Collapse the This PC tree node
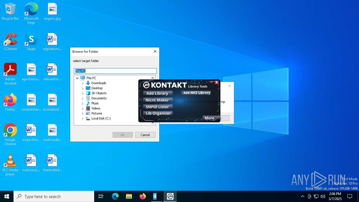This screenshot has height=202, width=359. [x=77, y=78]
